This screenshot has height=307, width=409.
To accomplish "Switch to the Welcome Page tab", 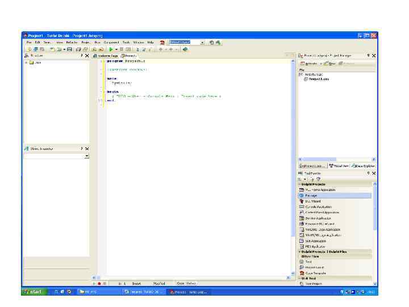I will pyautogui.click(x=106, y=56).
